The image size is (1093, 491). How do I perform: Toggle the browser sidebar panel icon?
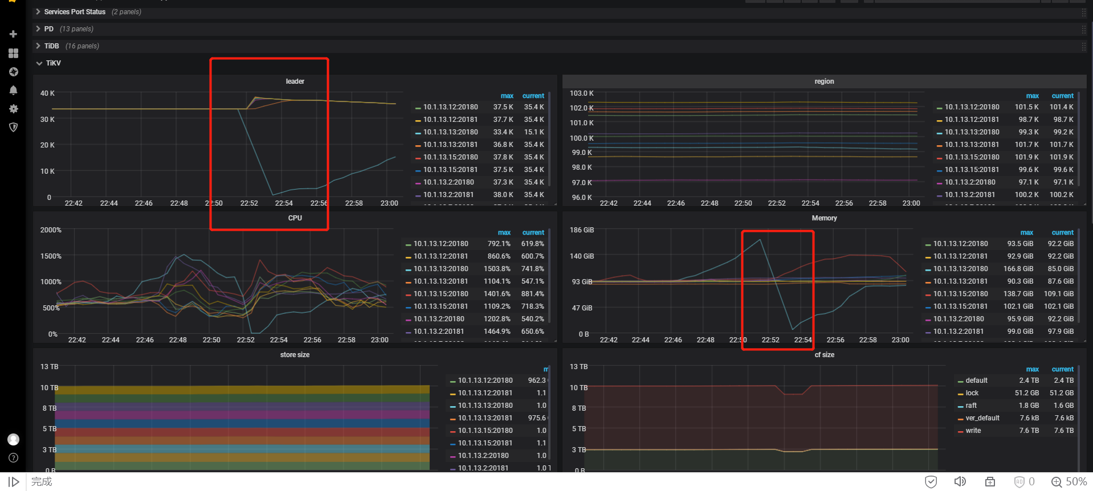(14, 482)
